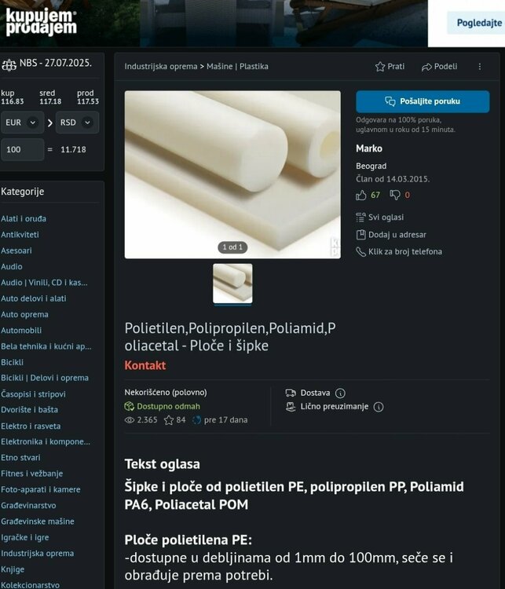Image resolution: width=505 pixels, height=589 pixels.
Task: Click the Dostupno odmah text
Action: pos(168,407)
